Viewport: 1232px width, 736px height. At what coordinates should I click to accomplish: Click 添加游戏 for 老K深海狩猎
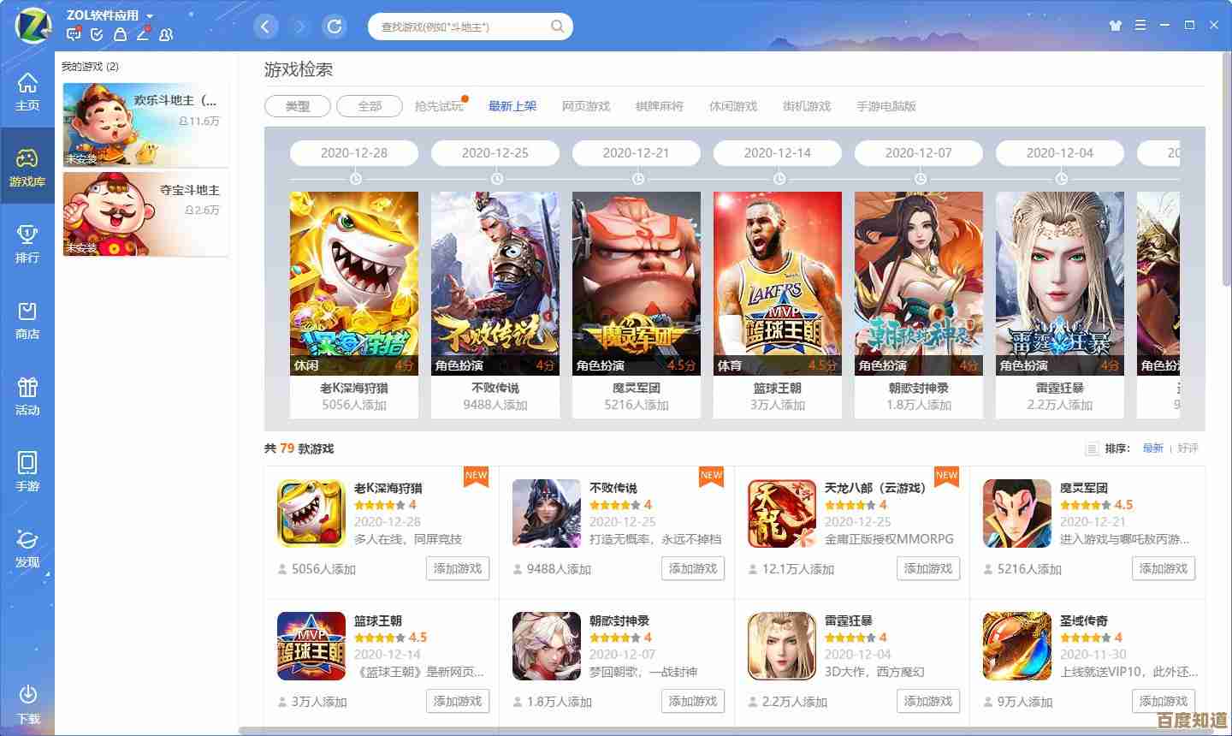point(458,568)
